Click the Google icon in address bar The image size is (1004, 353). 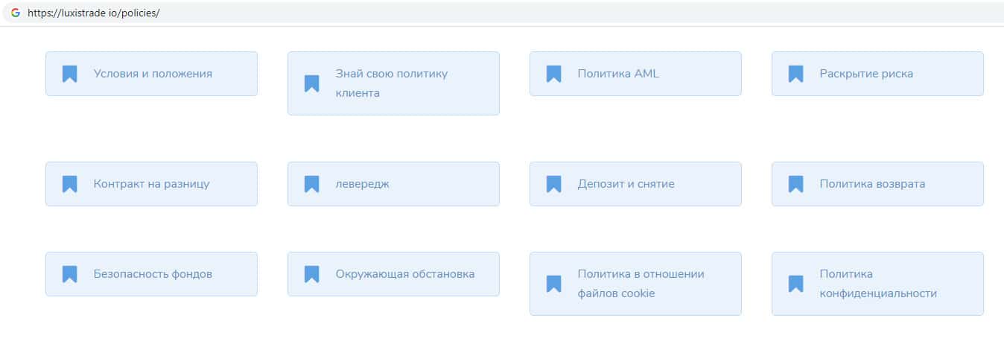(x=15, y=13)
